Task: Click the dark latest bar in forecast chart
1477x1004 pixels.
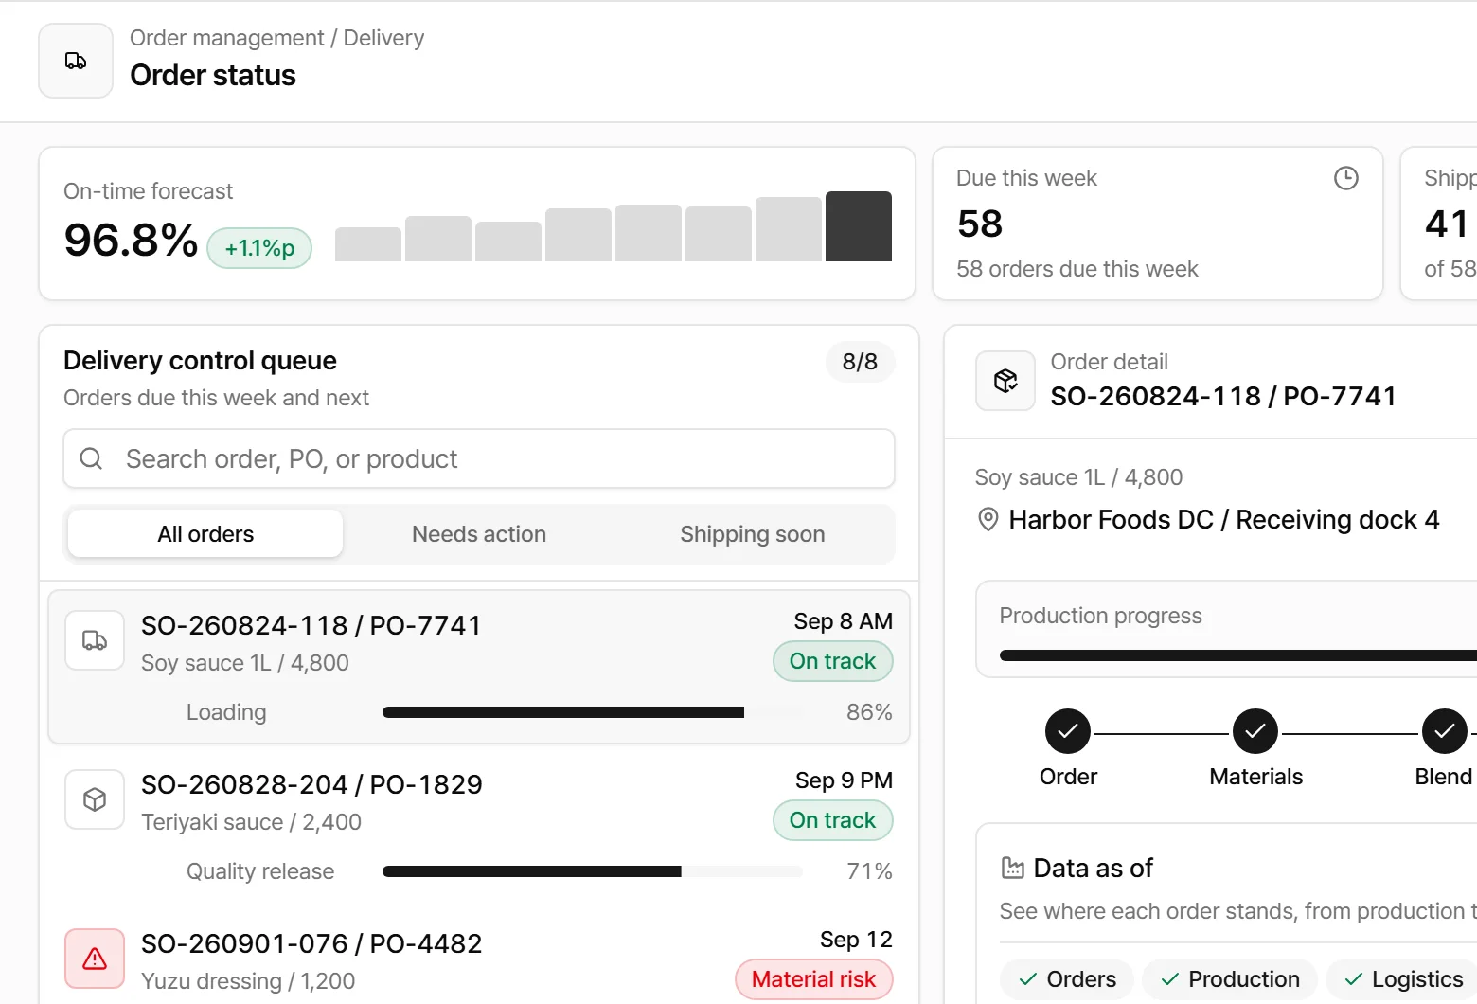Action: 859,226
